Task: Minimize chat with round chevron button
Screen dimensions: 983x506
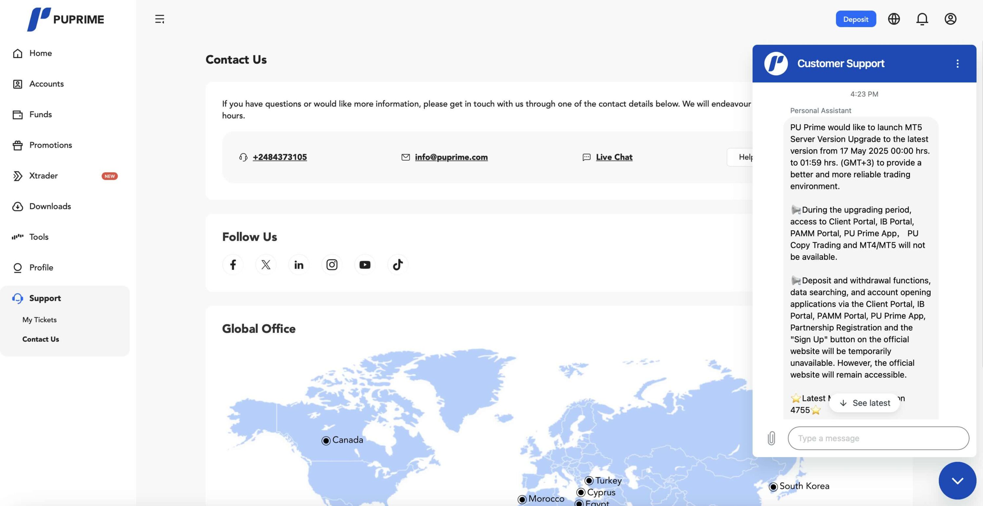Action: pyautogui.click(x=957, y=480)
